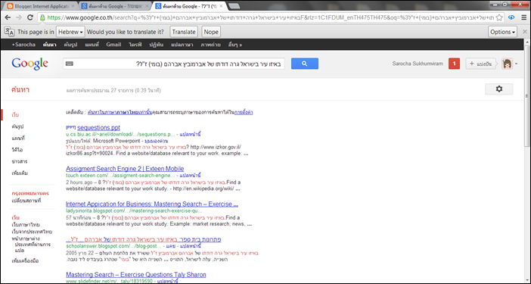Click the Google logo

pyautogui.click(x=29, y=64)
